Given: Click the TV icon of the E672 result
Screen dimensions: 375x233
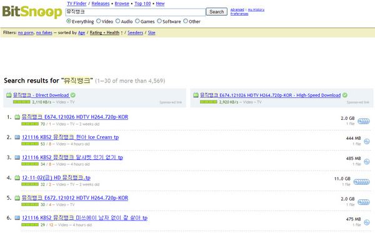Looking at the screenshot, I should coord(17,198).
